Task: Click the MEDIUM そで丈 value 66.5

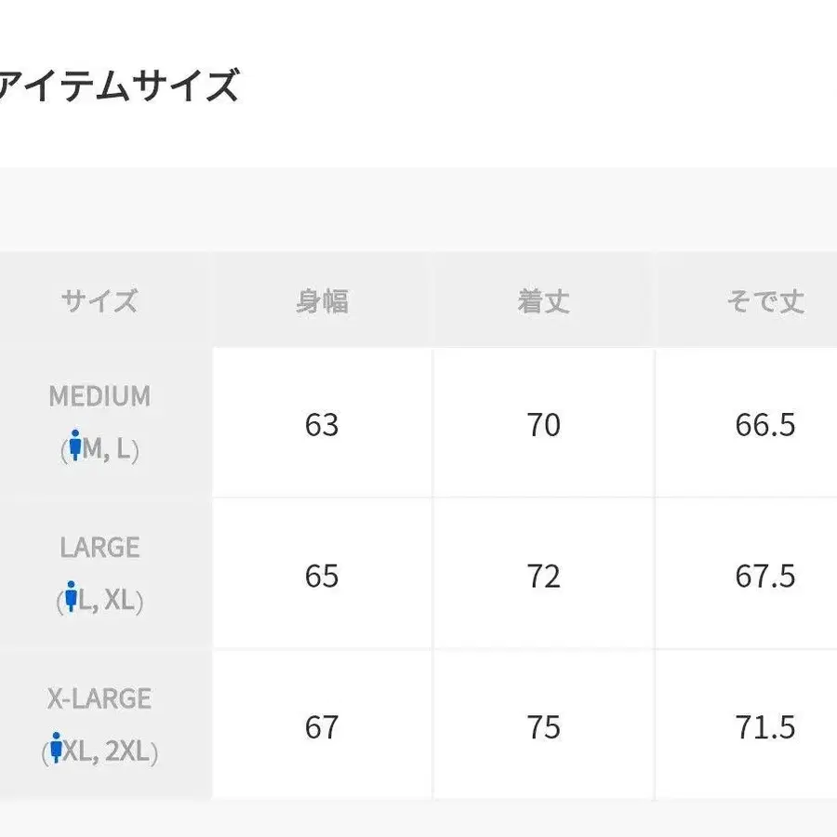Action: click(764, 425)
